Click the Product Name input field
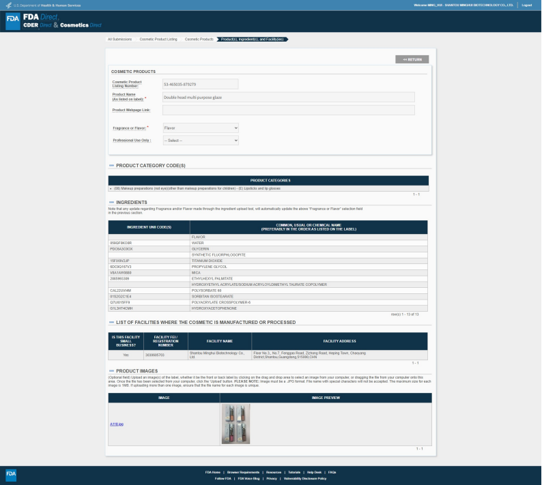Screen dimensions: 542x485 (288, 98)
